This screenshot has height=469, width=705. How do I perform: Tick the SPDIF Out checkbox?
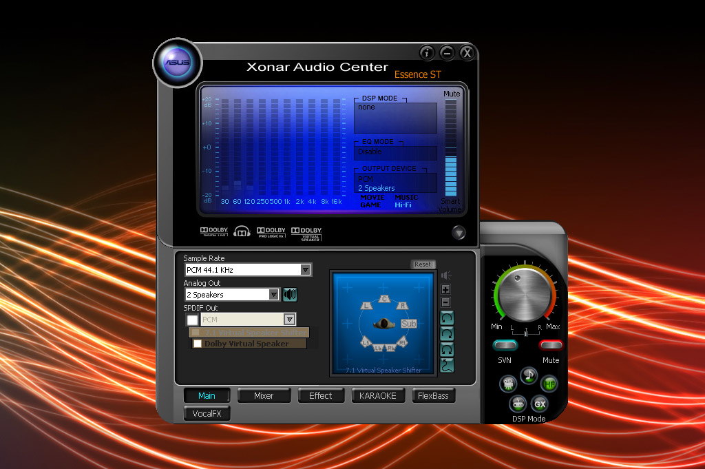click(192, 320)
